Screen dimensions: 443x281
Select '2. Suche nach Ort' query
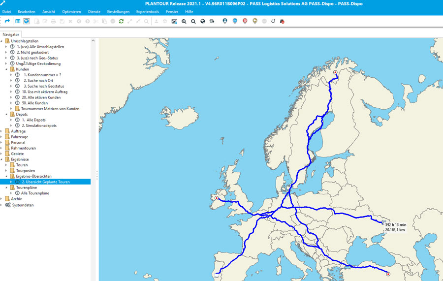(x=38, y=81)
